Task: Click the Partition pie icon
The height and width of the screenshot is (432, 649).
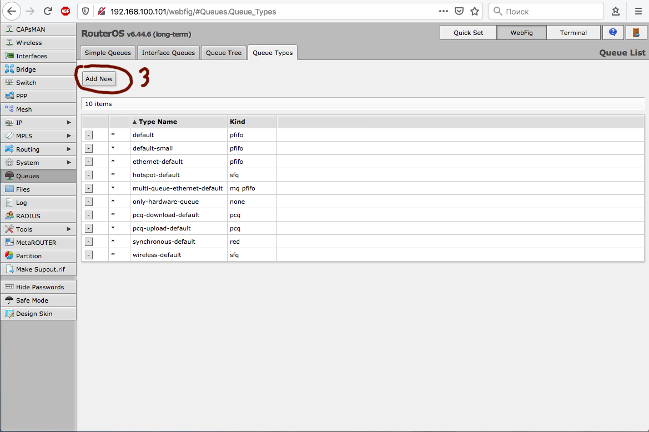Action: (x=9, y=256)
